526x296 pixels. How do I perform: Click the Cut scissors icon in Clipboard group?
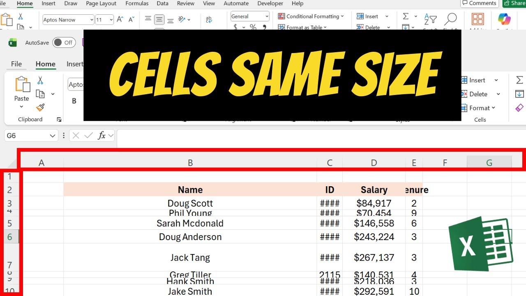(40, 80)
